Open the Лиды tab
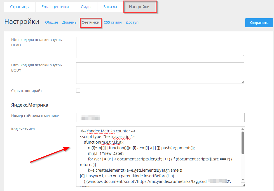This screenshot has width=274, height=191. click(x=86, y=7)
